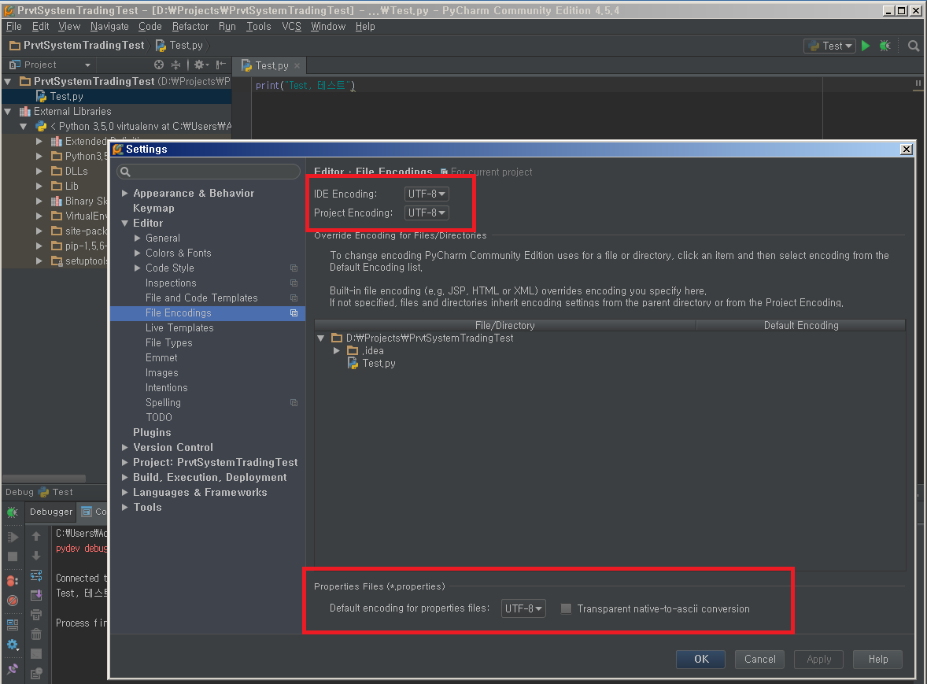Viewport: 927px width, 684px height.
Task: Click the console Down arrow icon
Action: 36,556
